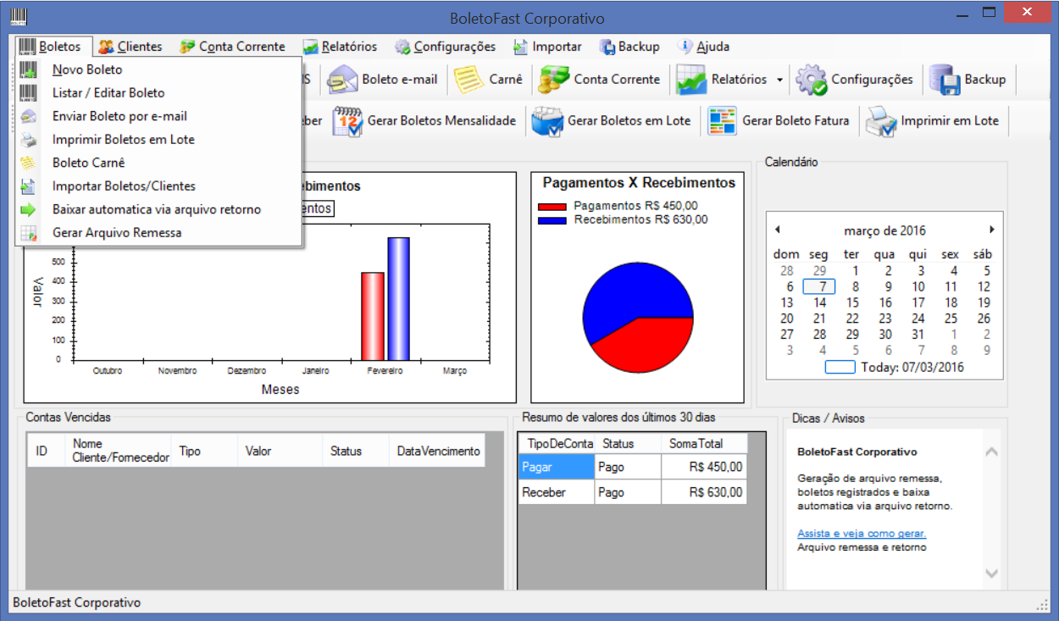This screenshot has height=621, width=1059.
Task: Click the Imprimir em Lote printer icon
Action: click(881, 121)
